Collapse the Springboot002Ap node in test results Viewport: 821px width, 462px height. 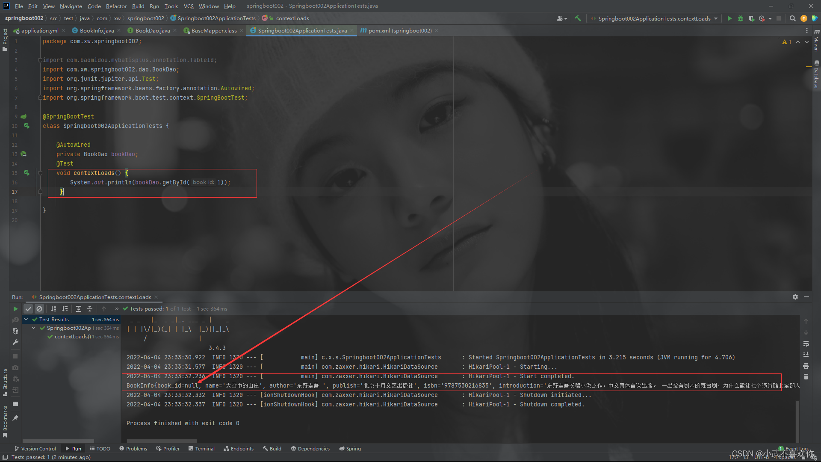pyautogui.click(x=33, y=328)
